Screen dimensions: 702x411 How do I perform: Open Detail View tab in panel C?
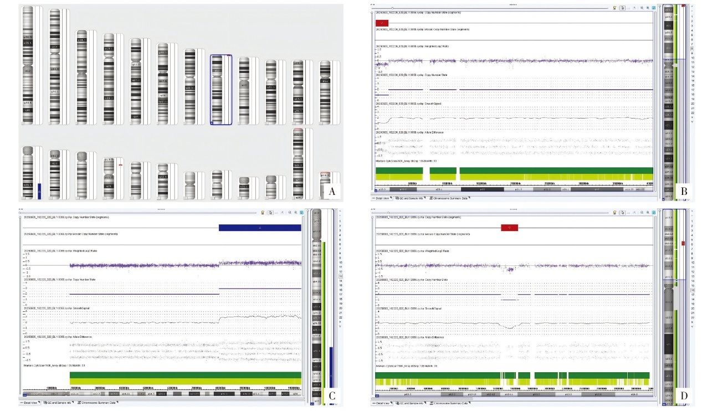click(x=31, y=403)
